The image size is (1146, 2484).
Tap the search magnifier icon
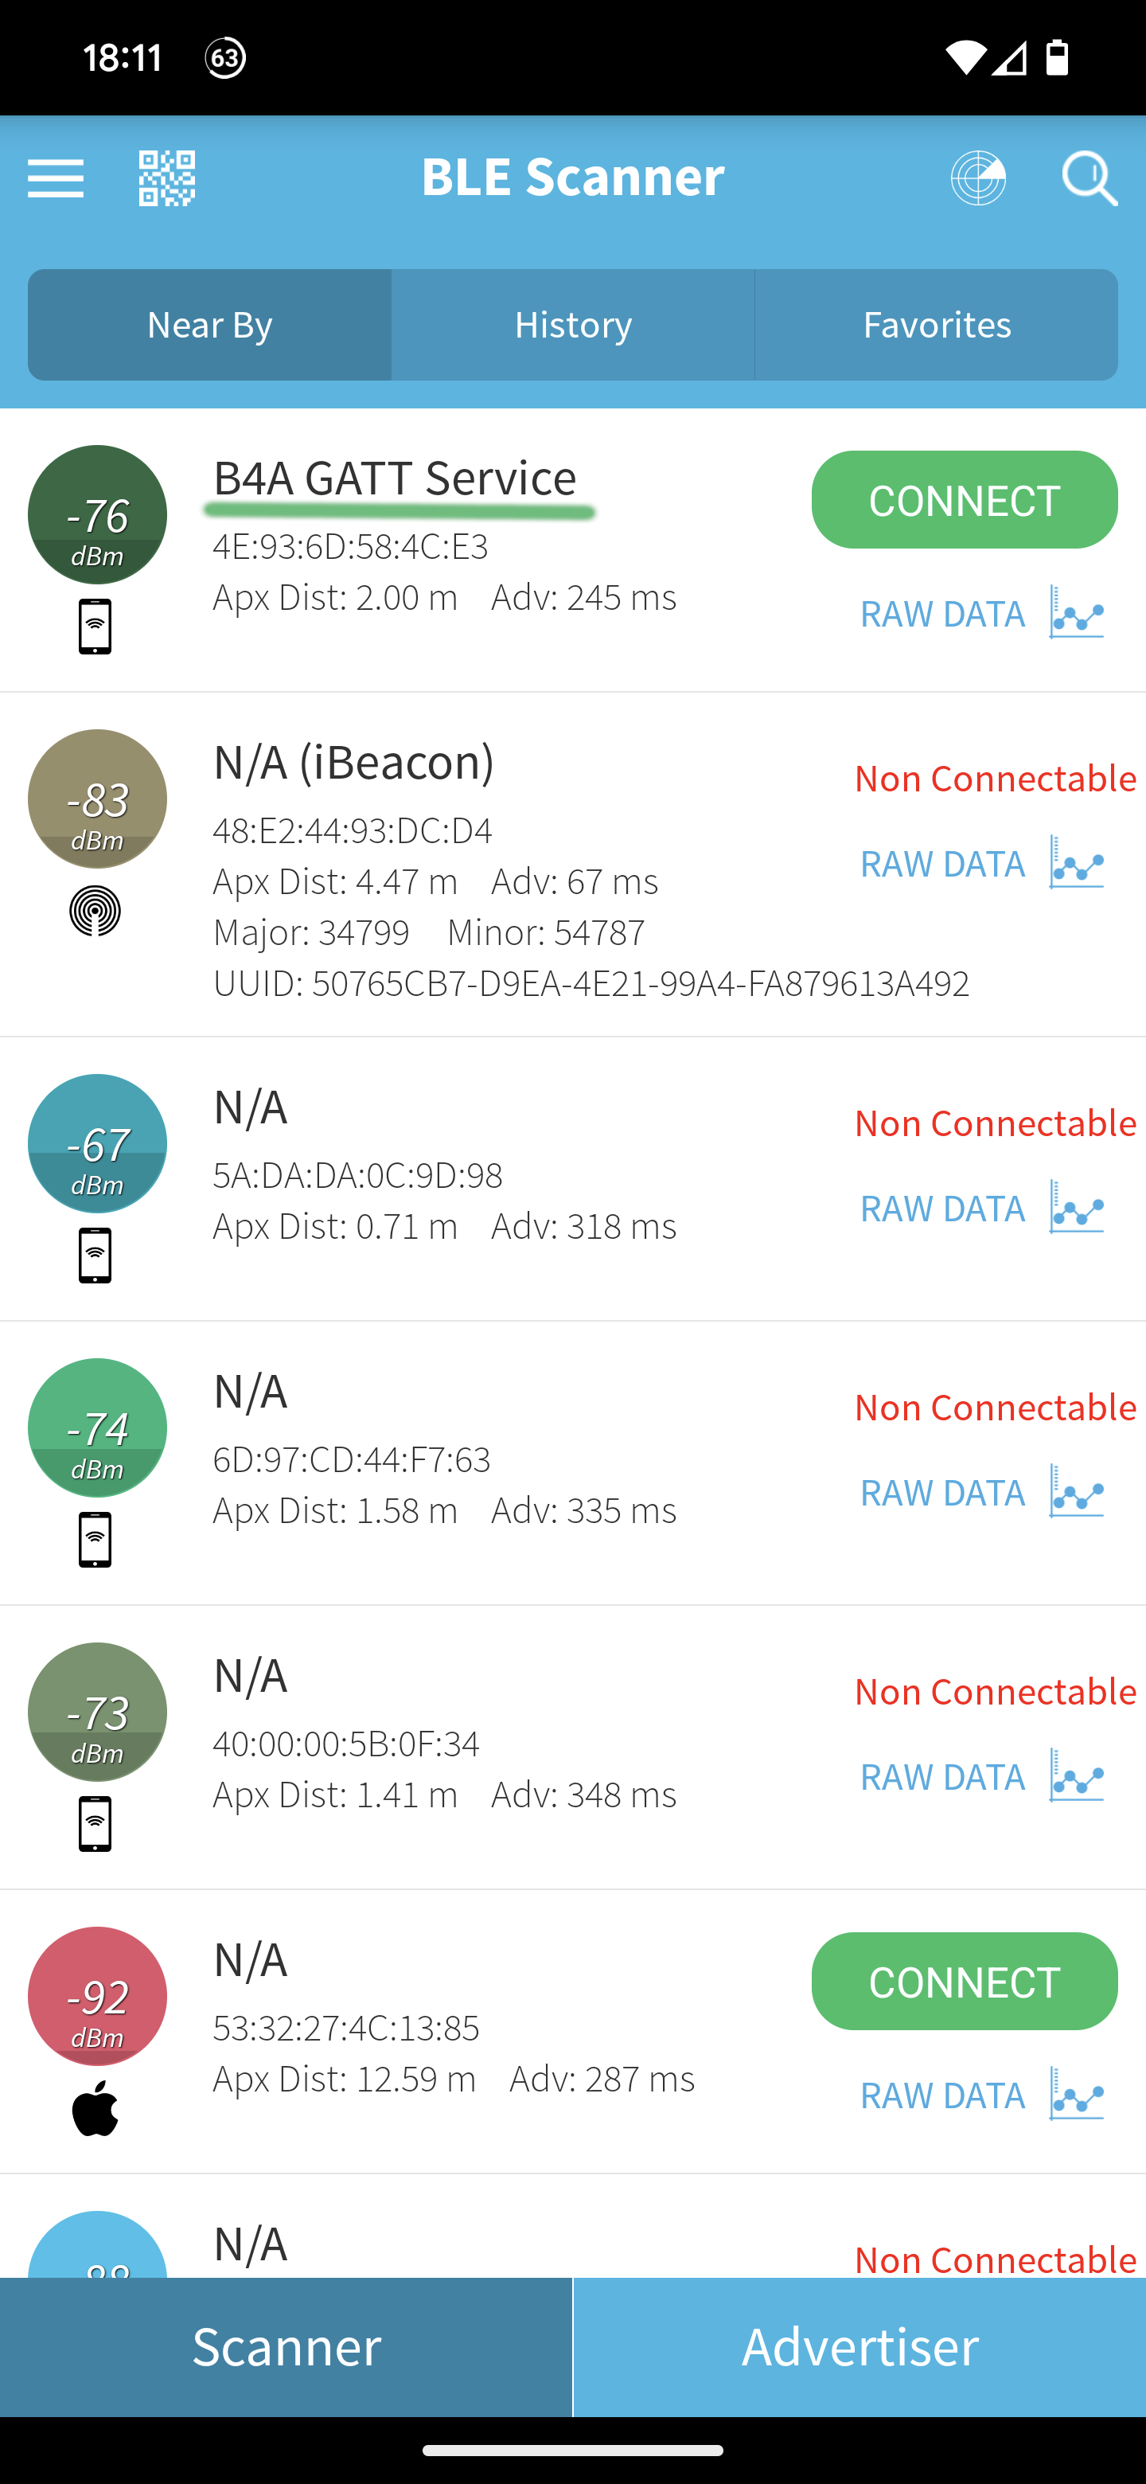tap(1089, 178)
